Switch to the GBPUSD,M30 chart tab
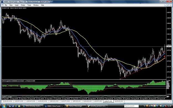 point(54,101)
